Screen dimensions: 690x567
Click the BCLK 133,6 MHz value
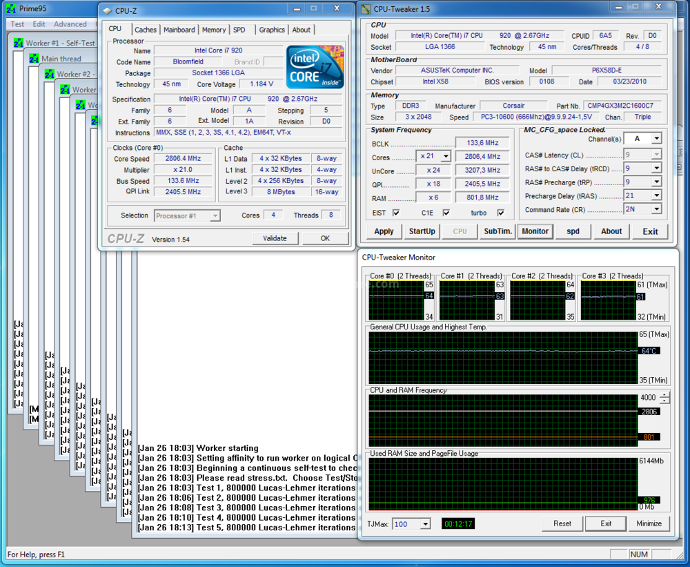482,143
